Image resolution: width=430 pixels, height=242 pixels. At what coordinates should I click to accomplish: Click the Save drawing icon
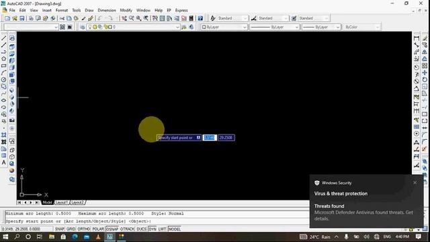[x=22, y=18]
